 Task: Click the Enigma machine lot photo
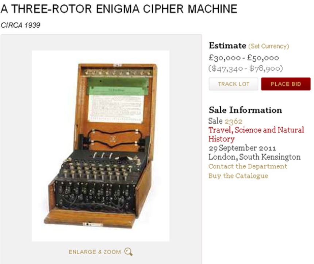[101, 146]
